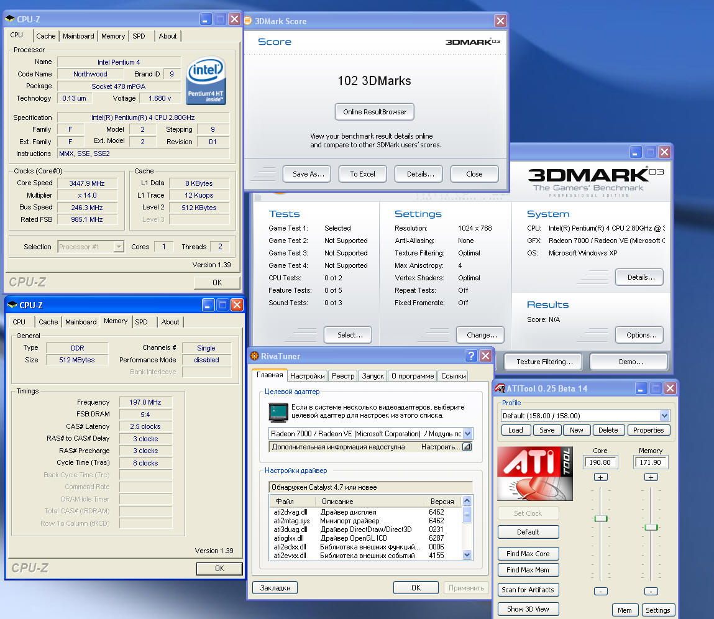This screenshot has height=619, width=714.
Task: Open Details in 3DMark Score dialog
Action: coord(419,174)
